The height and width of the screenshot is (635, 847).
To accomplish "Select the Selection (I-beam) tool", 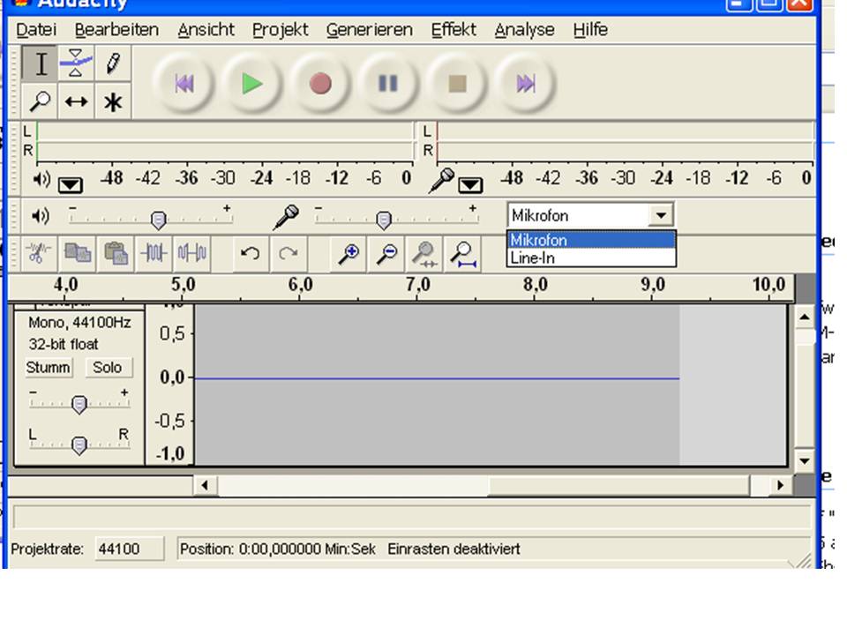I will [41, 63].
